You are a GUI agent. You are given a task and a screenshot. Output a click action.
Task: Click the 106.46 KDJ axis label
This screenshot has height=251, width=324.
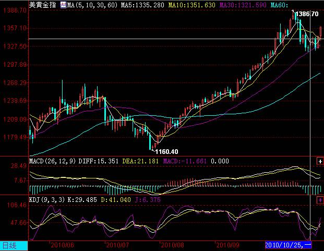tap(17, 205)
